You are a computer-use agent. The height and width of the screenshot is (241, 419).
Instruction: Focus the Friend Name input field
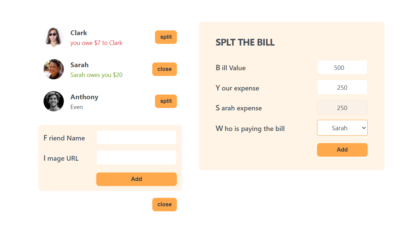pyautogui.click(x=136, y=137)
